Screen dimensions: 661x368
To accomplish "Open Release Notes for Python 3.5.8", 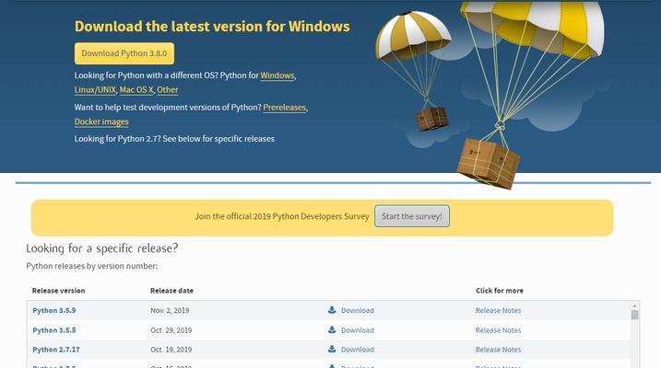I will (x=498, y=330).
